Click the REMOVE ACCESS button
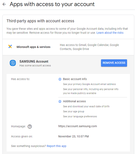135x154 pixels. (114, 63)
